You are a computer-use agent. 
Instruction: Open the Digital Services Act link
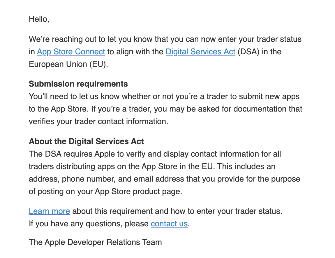click(200, 52)
